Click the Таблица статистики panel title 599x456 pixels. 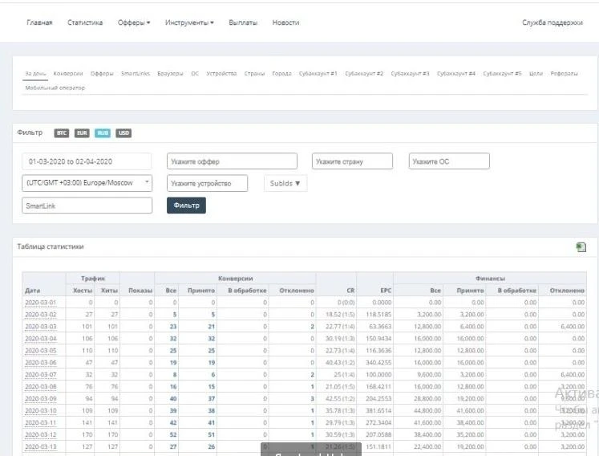click(51, 246)
